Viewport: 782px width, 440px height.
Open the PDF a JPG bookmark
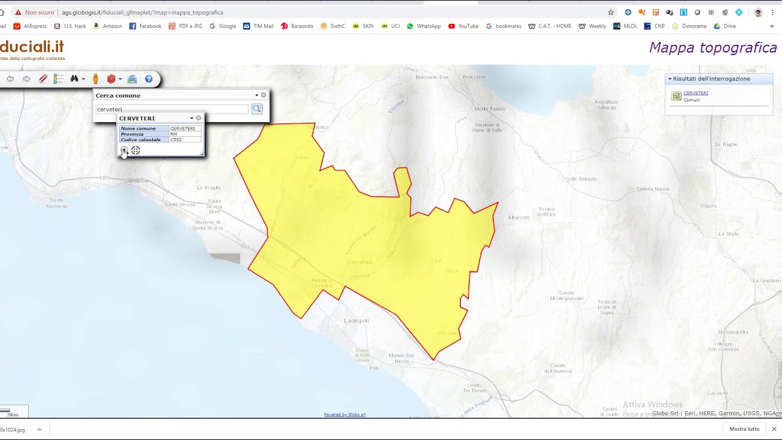[x=185, y=26]
